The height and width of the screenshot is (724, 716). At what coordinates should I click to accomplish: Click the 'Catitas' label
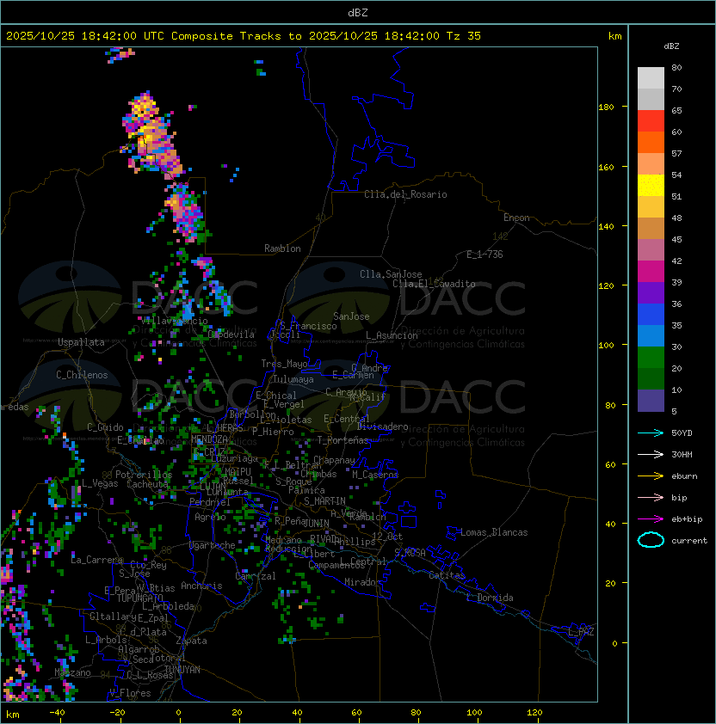click(x=447, y=575)
